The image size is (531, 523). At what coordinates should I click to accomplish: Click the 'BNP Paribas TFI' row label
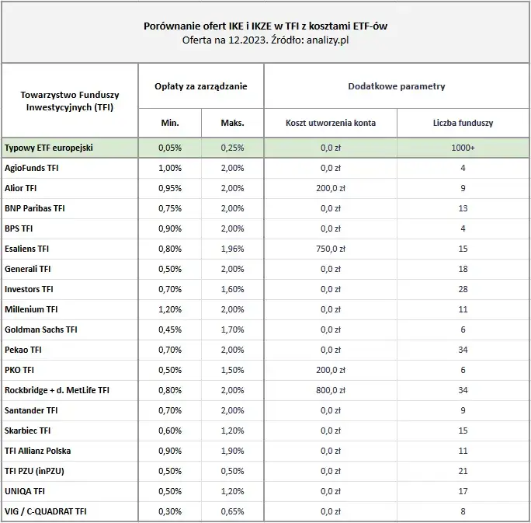click(34, 208)
